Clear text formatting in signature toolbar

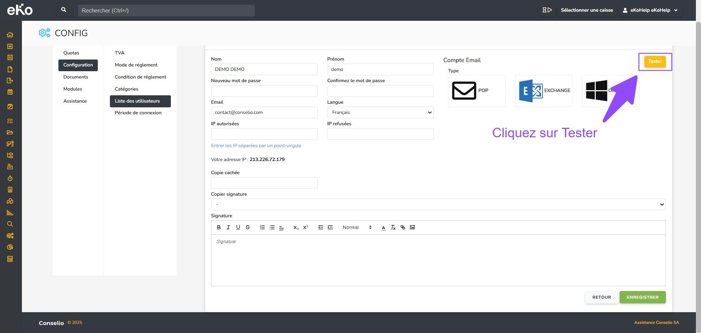(x=393, y=227)
